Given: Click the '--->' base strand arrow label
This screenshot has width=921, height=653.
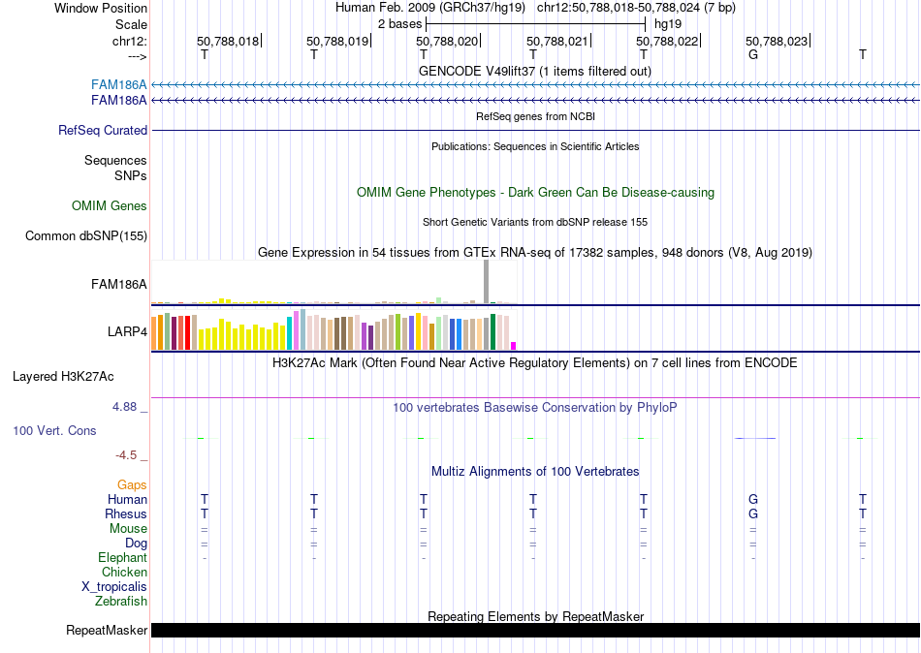Looking at the screenshot, I should tap(137, 56).
